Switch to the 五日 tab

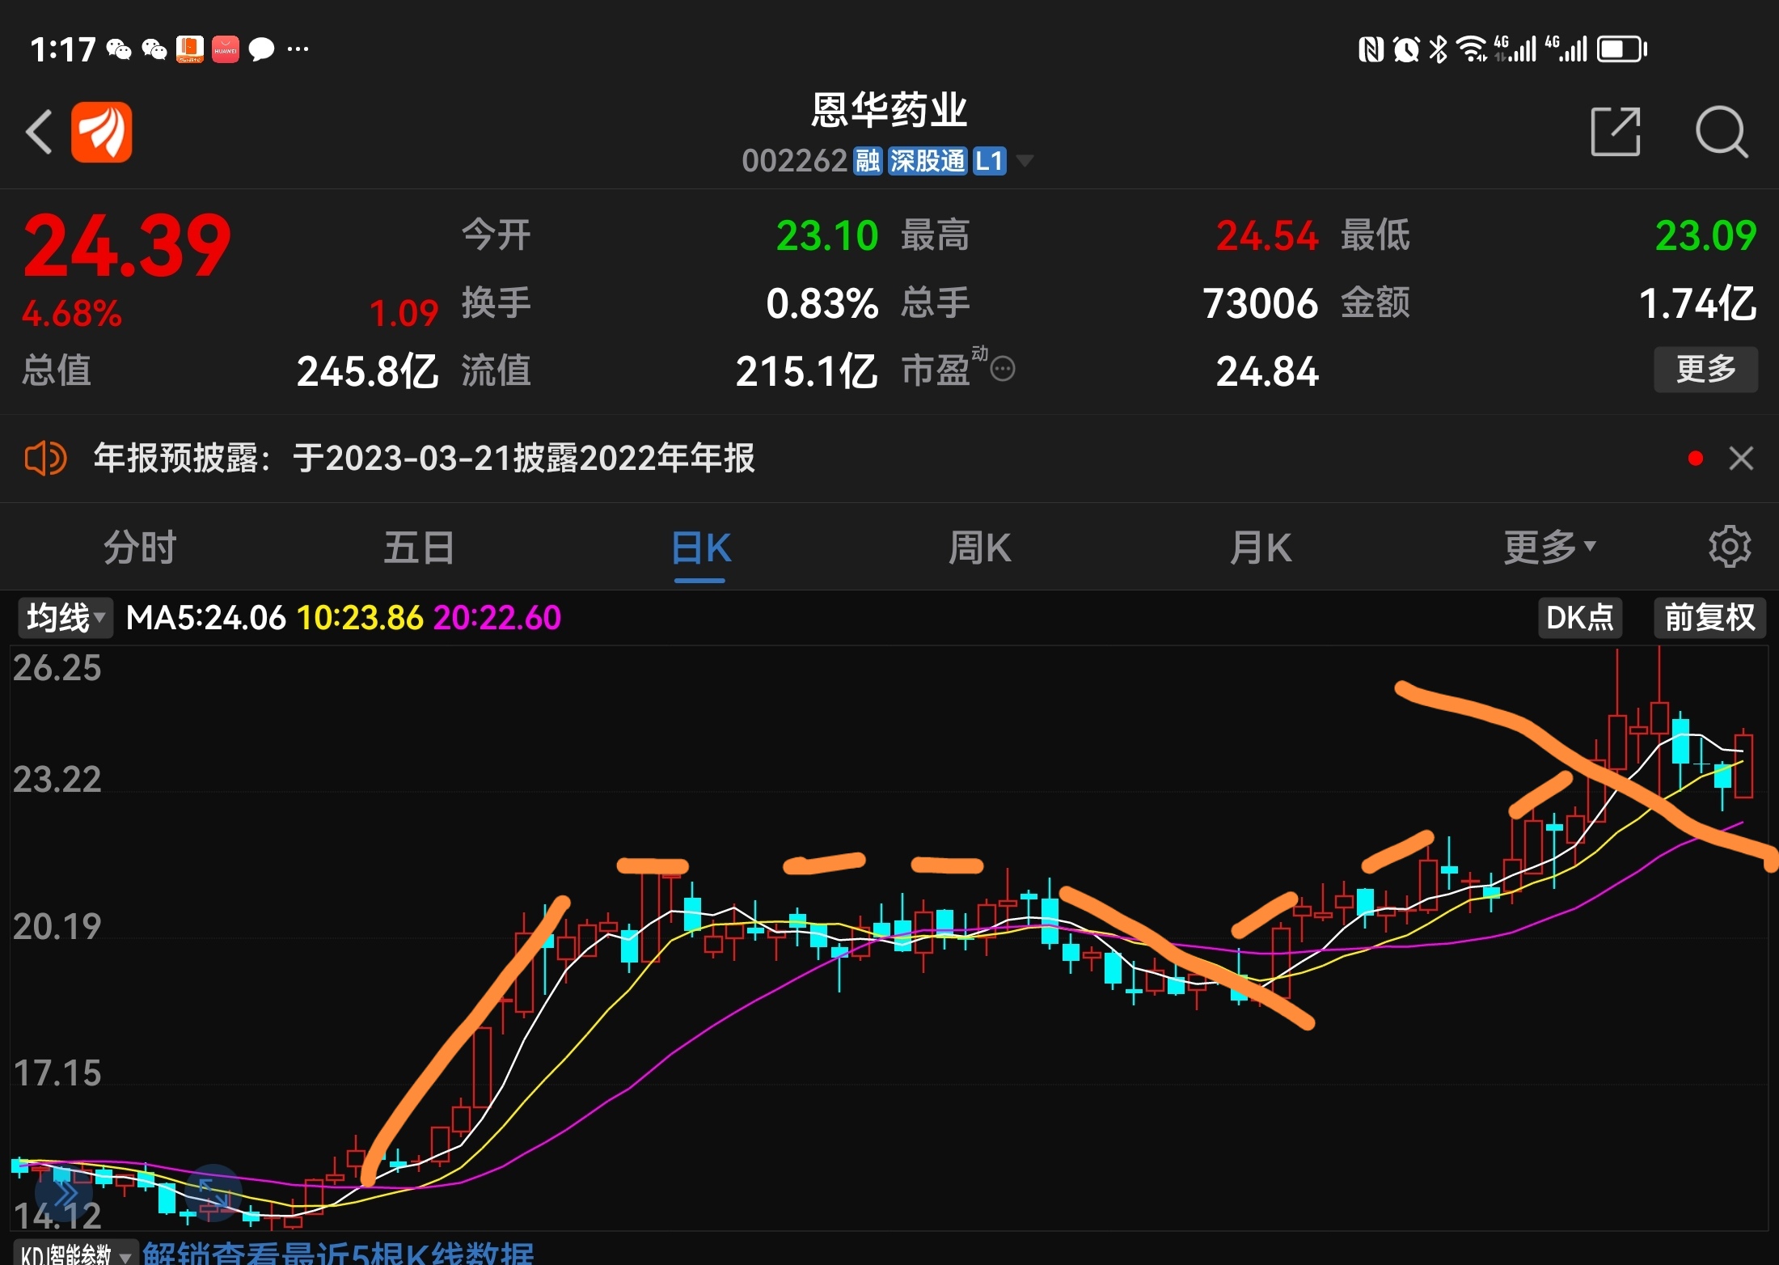[x=419, y=548]
